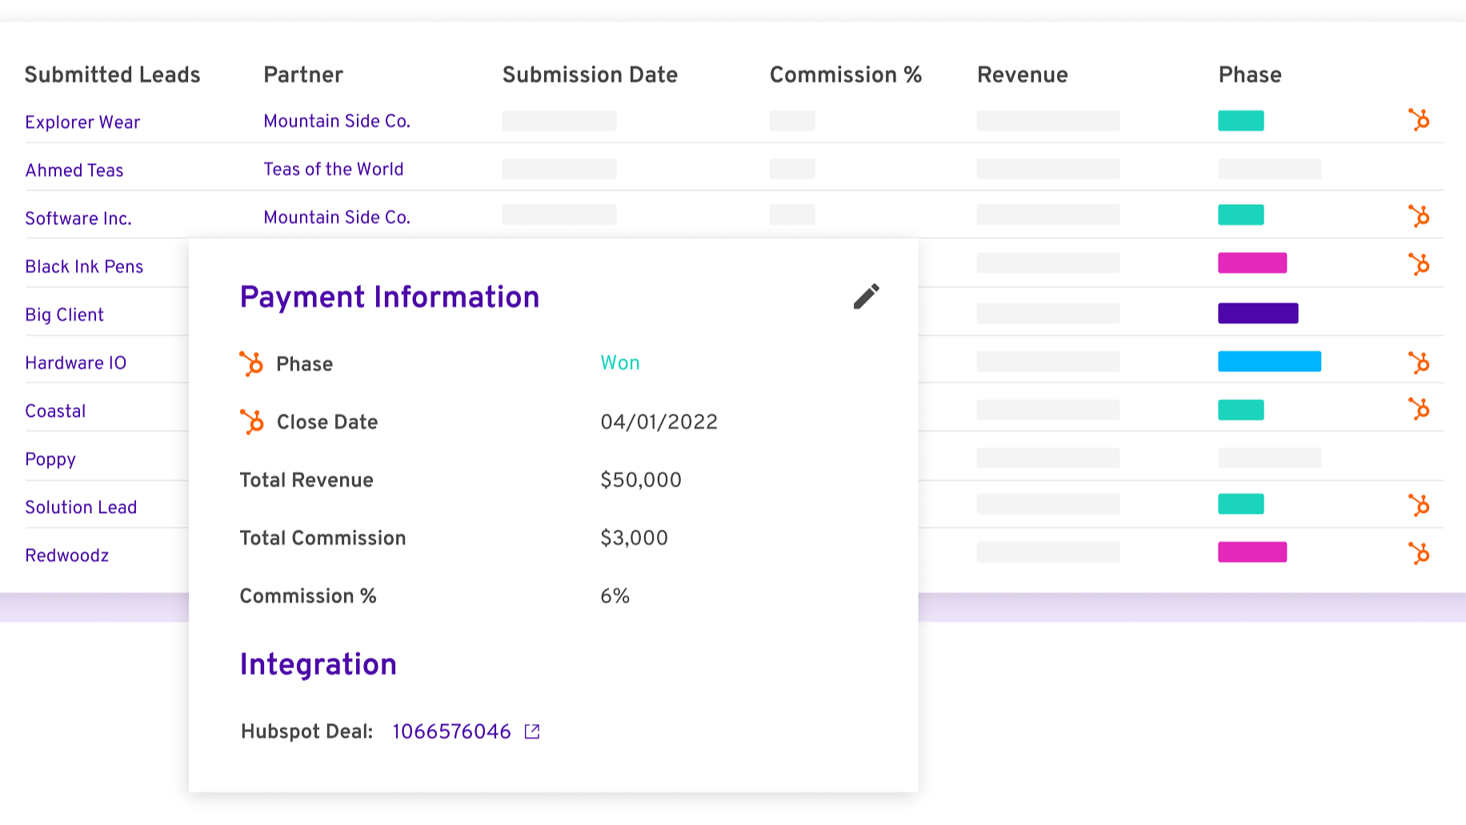1466x825 pixels.
Task: Open the Ahmed Teas lead
Action: (74, 170)
